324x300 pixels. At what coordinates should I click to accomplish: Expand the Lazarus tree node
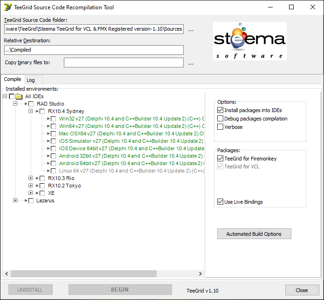click(15, 200)
